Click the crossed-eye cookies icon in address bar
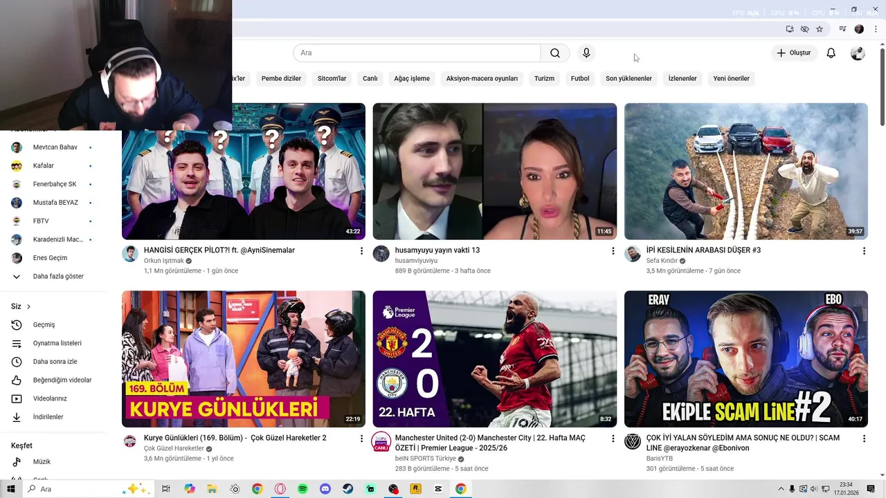The width and height of the screenshot is (886, 498). [x=804, y=29]
